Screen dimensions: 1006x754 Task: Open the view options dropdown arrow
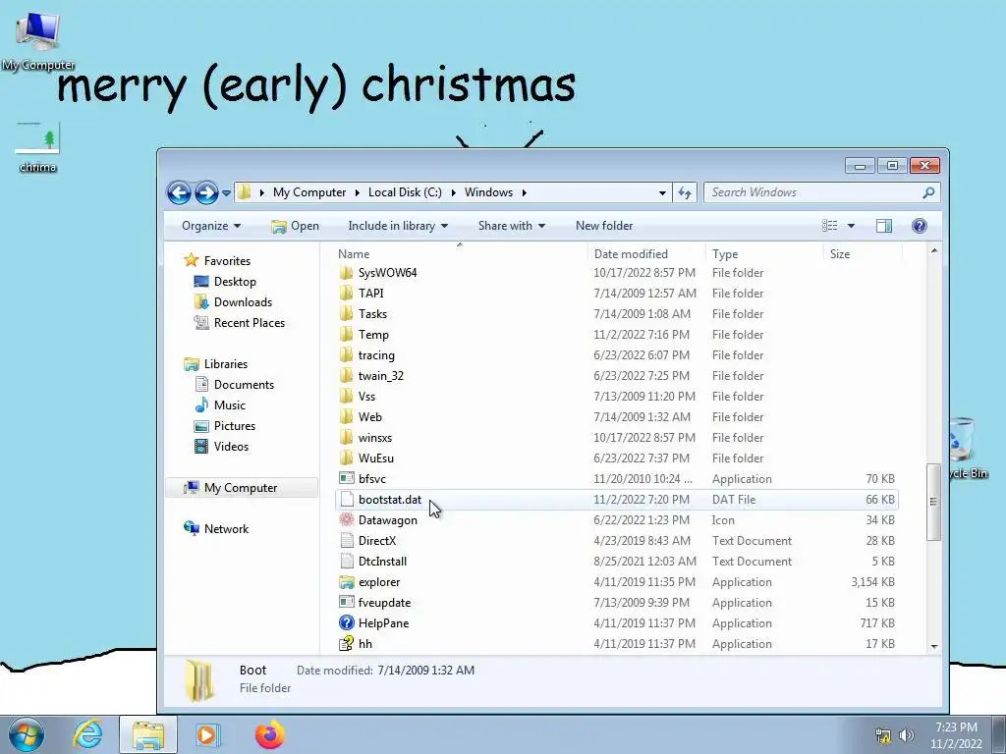point(851,226)
